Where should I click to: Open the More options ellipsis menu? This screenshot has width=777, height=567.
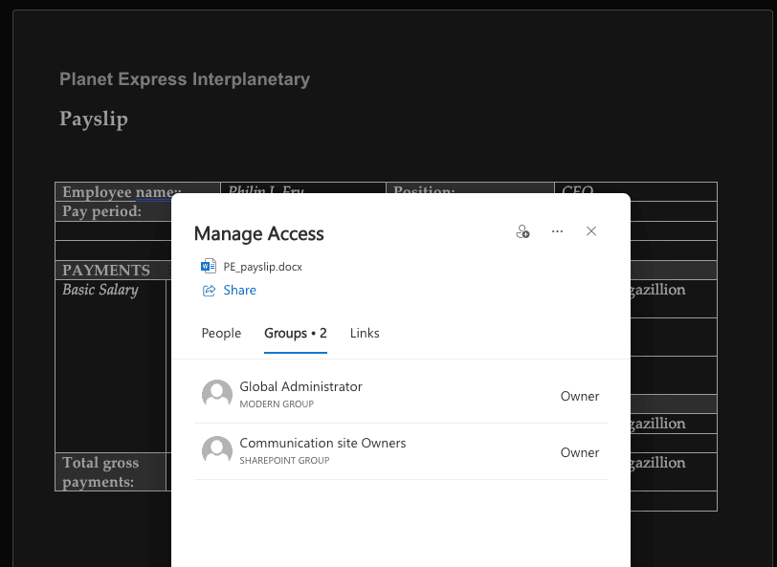557,231
